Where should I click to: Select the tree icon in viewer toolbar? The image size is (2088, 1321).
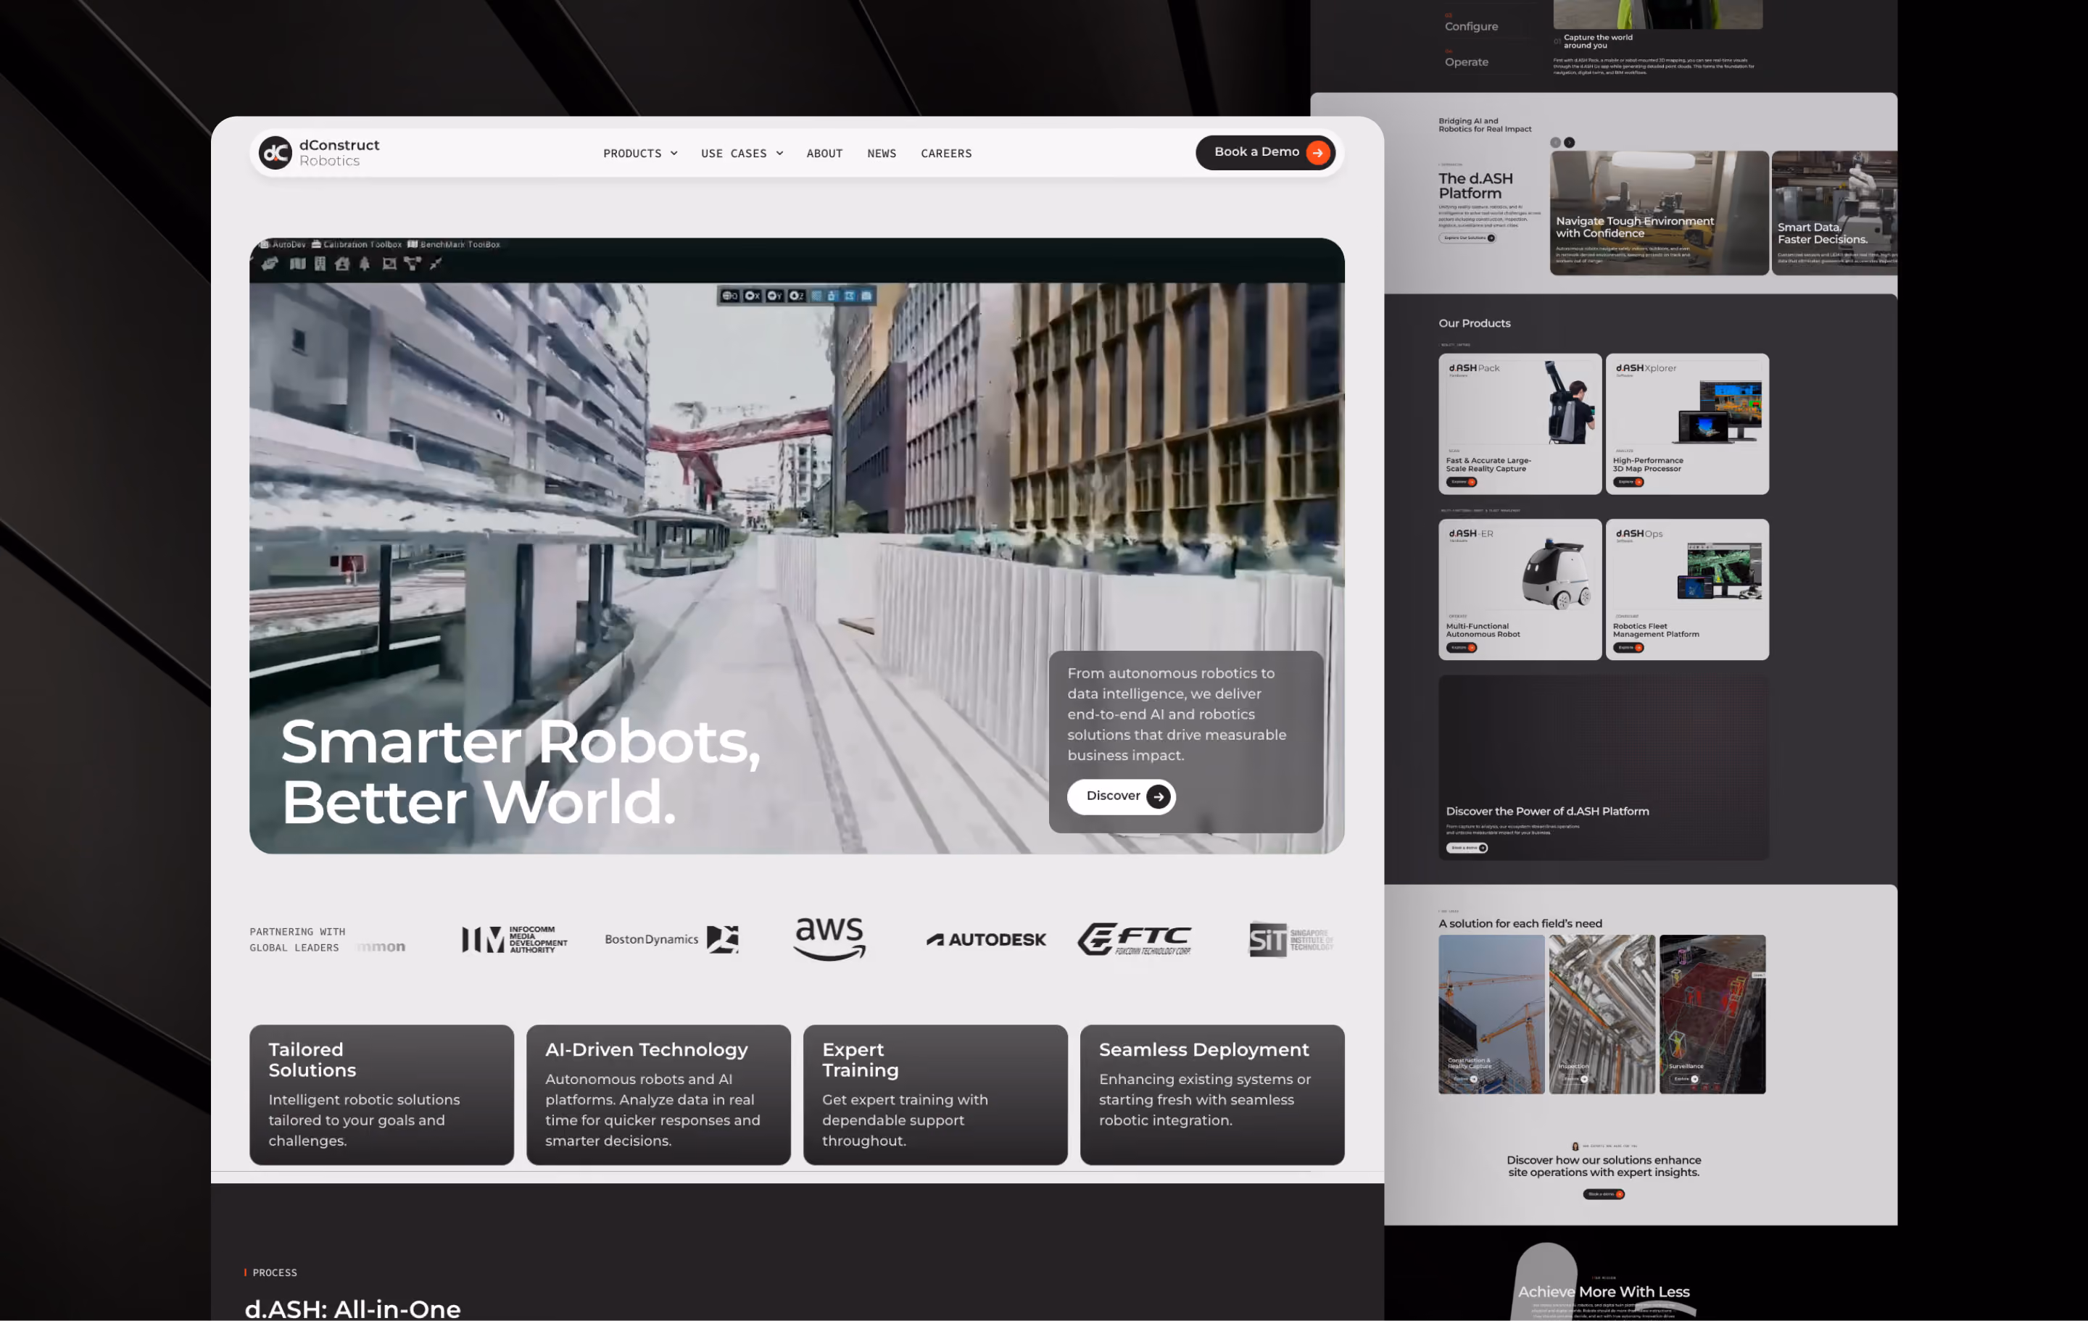point(365,264)
